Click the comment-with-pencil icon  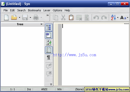[49, 66]
